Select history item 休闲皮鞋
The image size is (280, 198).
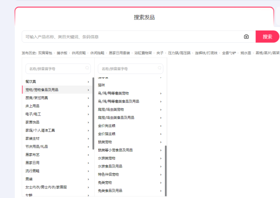pos(79,53)
